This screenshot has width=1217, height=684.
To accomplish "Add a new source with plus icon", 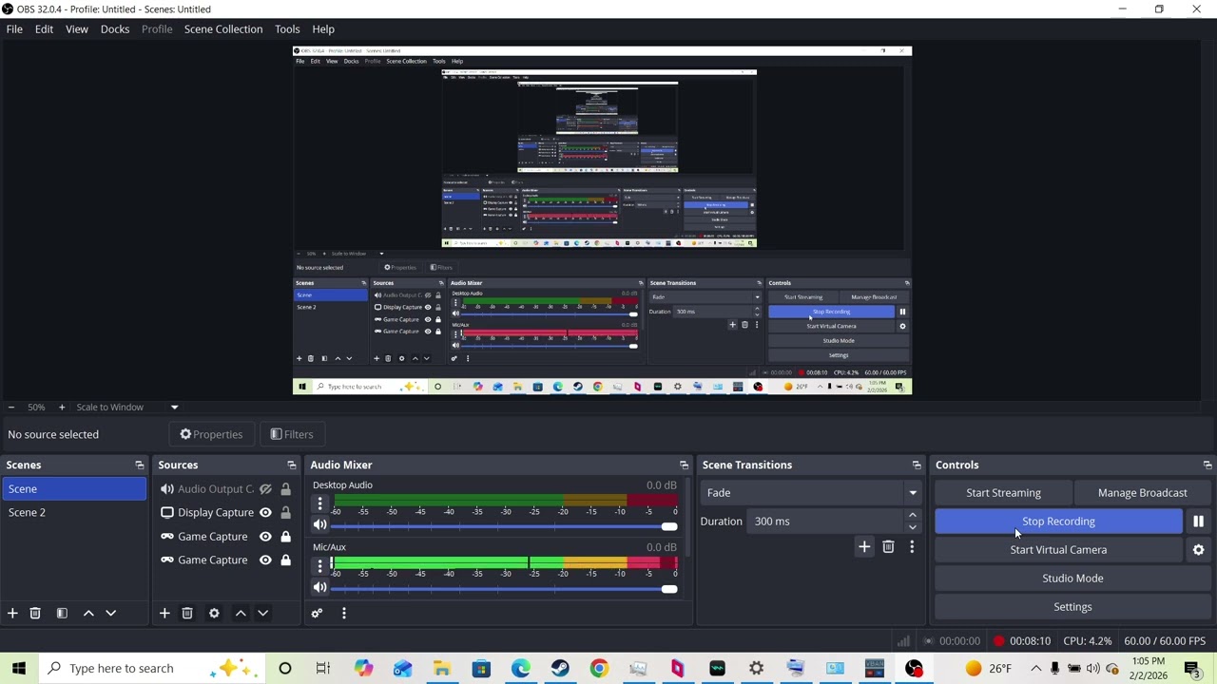I will click(x=164, y=614).
